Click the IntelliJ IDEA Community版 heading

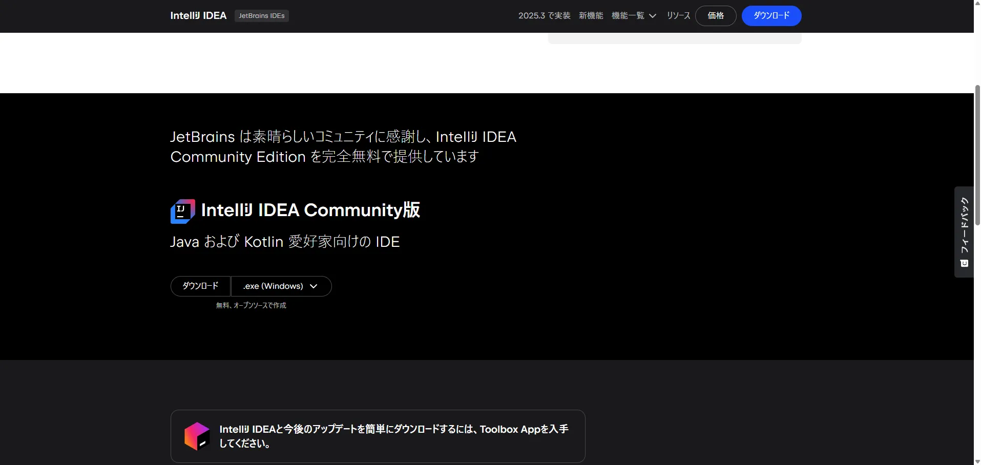click(310, 210)
